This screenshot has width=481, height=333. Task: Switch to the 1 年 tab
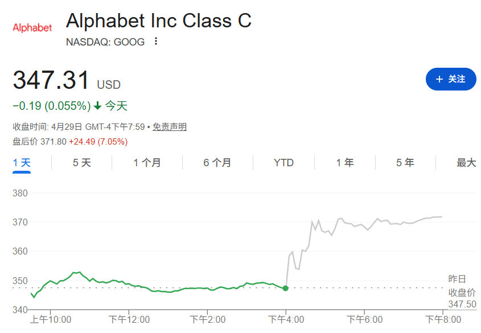(344, 163)
